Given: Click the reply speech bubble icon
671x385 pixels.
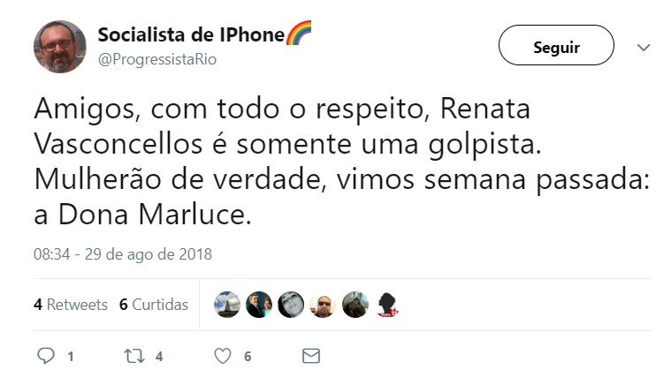Looking at the screenshot, I should (46, 356).
